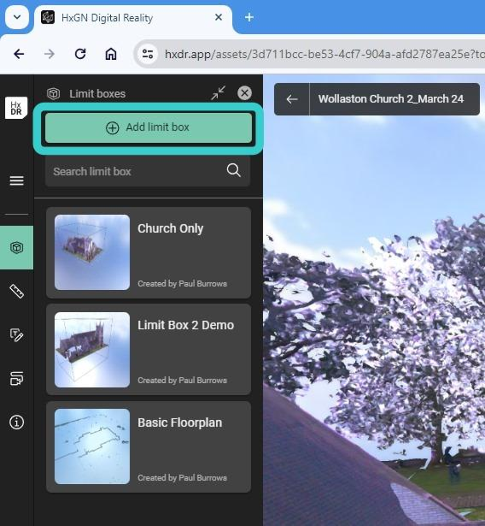Click the Limit boxes panel cube icon

point(53,93)
